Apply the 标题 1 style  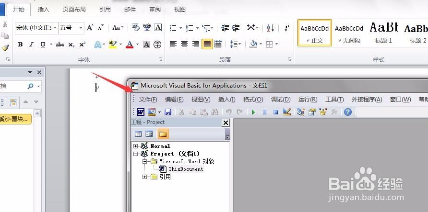tap(383, 33)
